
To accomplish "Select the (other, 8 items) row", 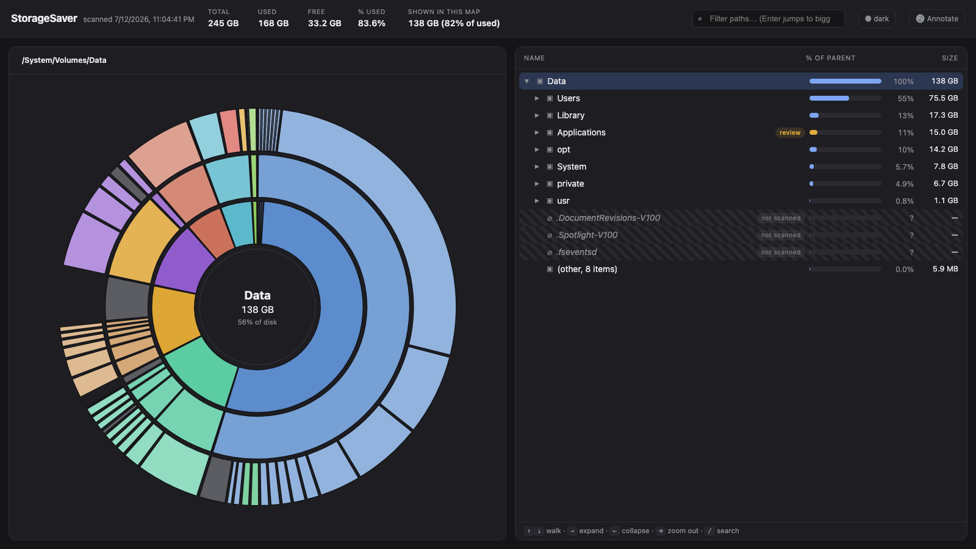I will point(741,269).
